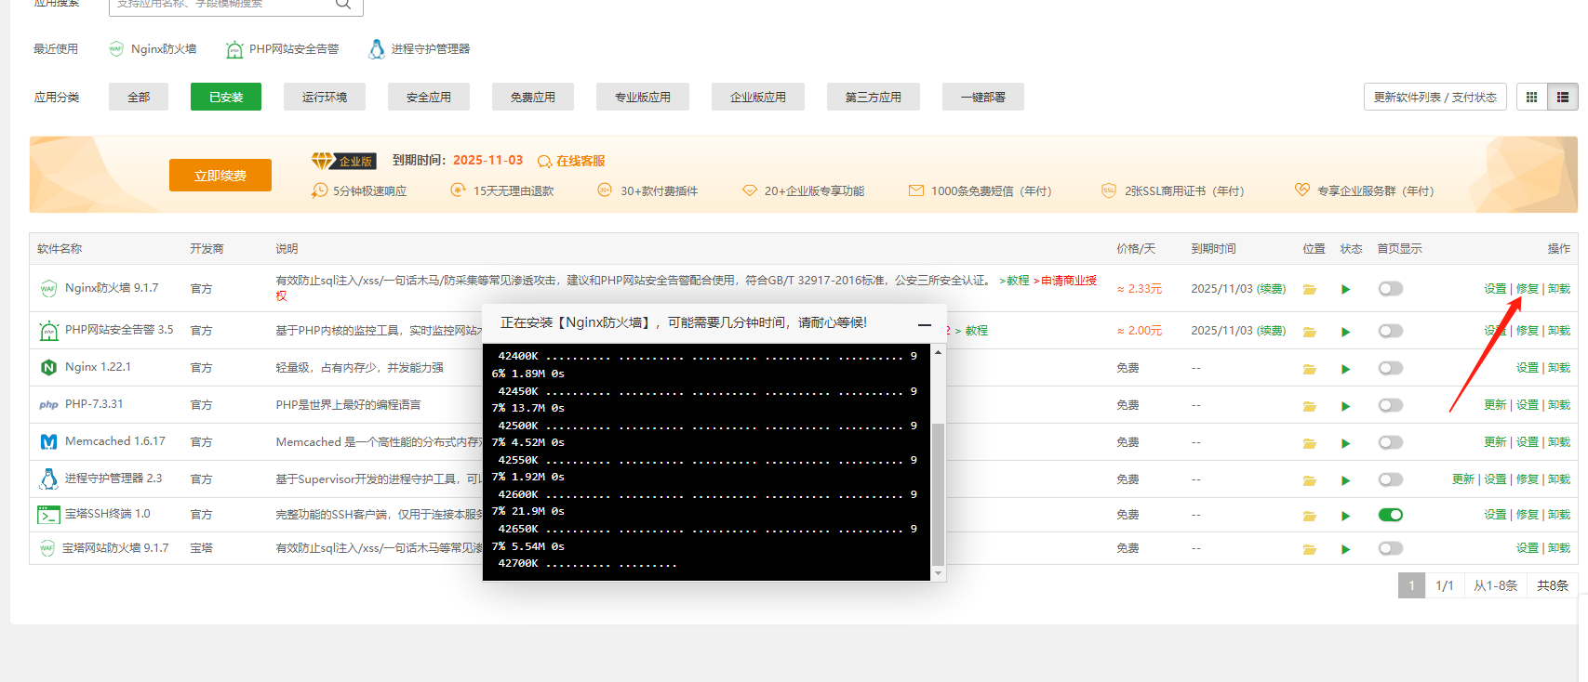Toggle homepage display for 宝塔网站防火墙
Screen dimensions: 1588x682
click(1391, 548)
